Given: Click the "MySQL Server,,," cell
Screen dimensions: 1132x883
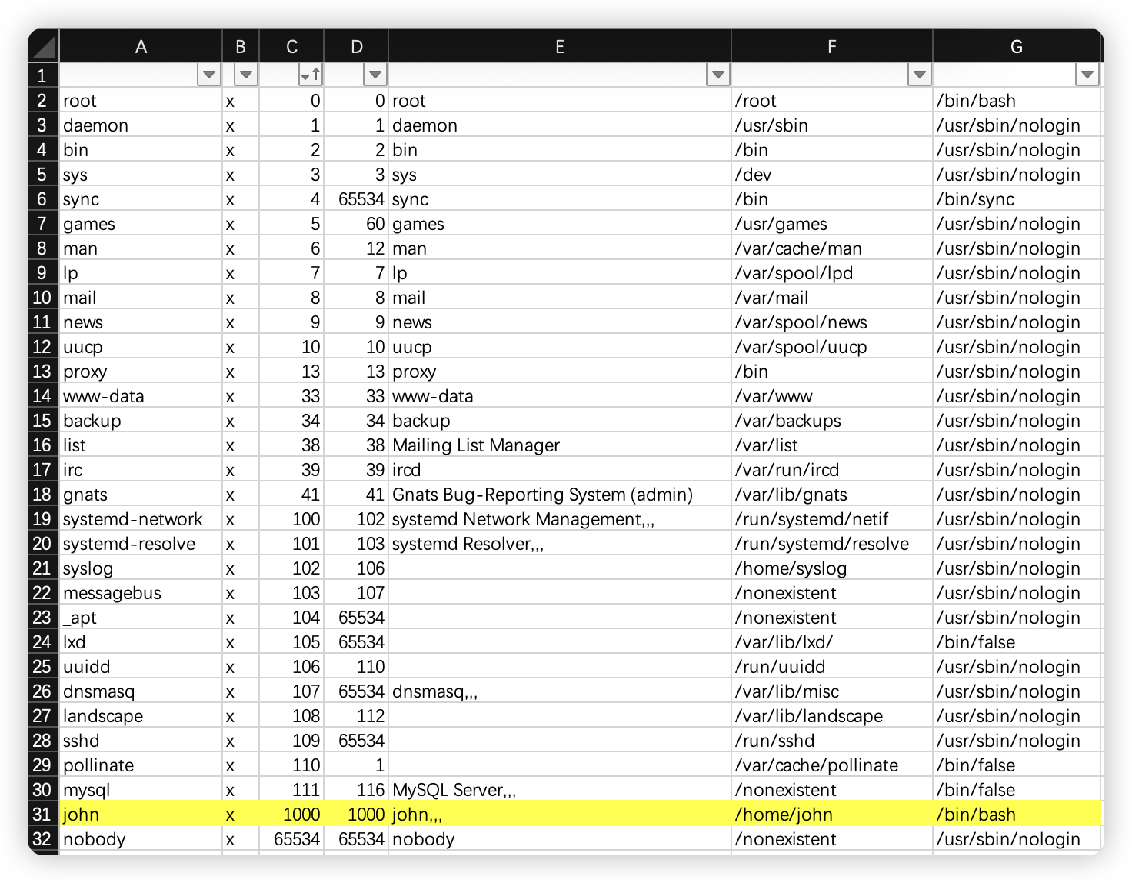Looking at the screenshot, I should tap(560, 790).
